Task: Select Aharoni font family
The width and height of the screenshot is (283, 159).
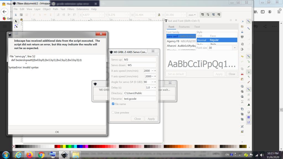Action: [181, 46]
